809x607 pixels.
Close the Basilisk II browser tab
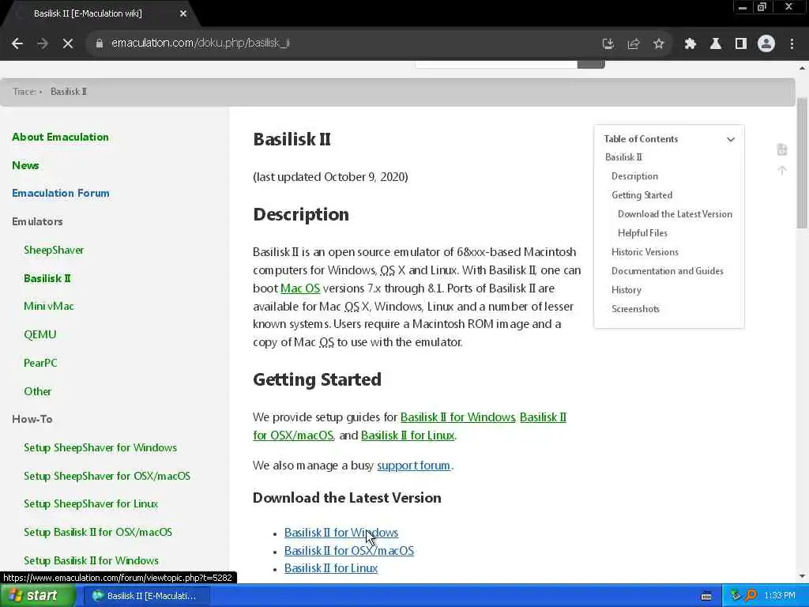point(183,14)
